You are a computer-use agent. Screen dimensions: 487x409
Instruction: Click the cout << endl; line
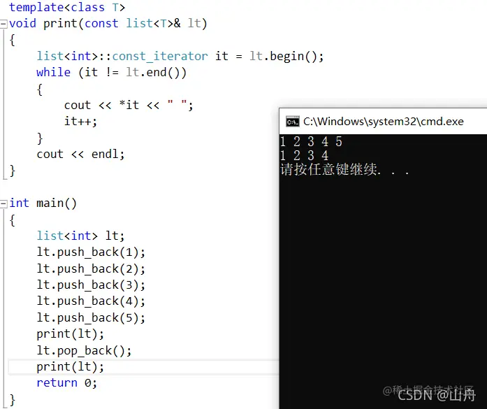[80, 154]
